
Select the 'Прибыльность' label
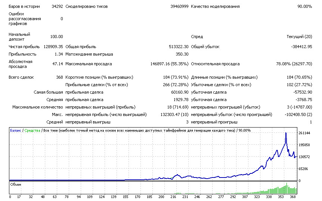(x=22, y=54)
